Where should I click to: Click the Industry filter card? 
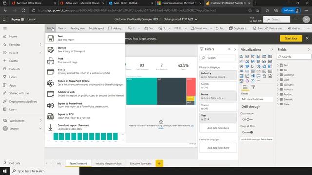[218, 75]
